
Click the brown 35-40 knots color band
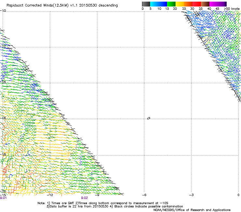pyautogui.click(x=205, y=4)
